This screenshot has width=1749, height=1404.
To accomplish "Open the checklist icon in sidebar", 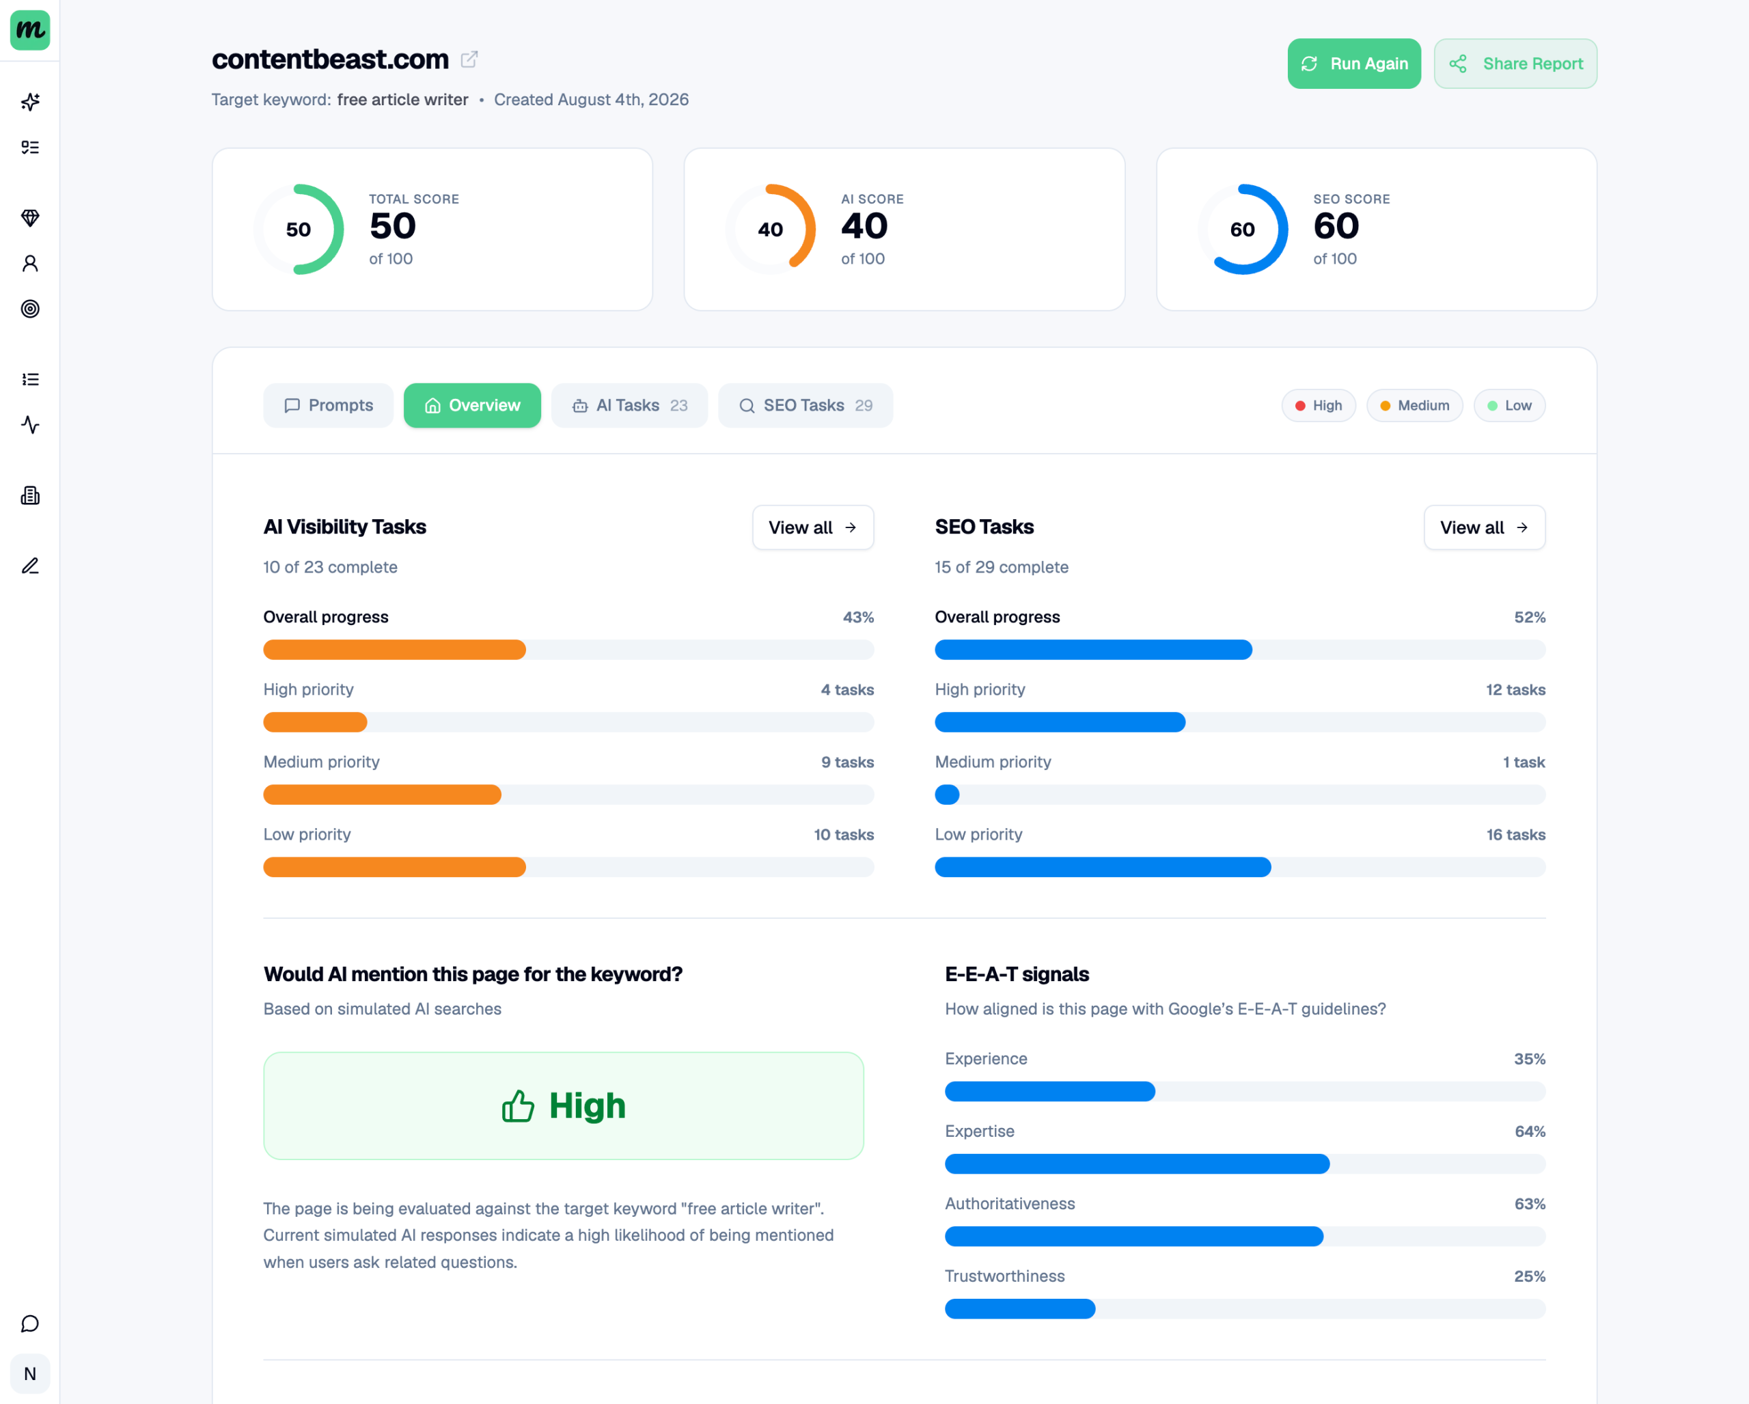I will pyautogui.click(x=30, y=147).
